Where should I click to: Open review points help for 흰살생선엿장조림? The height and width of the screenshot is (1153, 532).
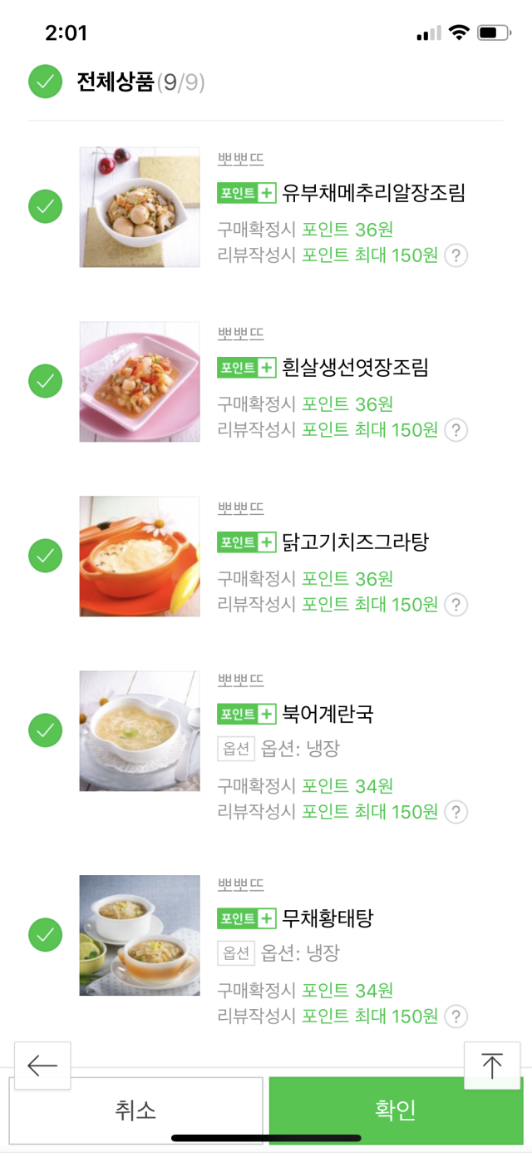tap(456, 430)
